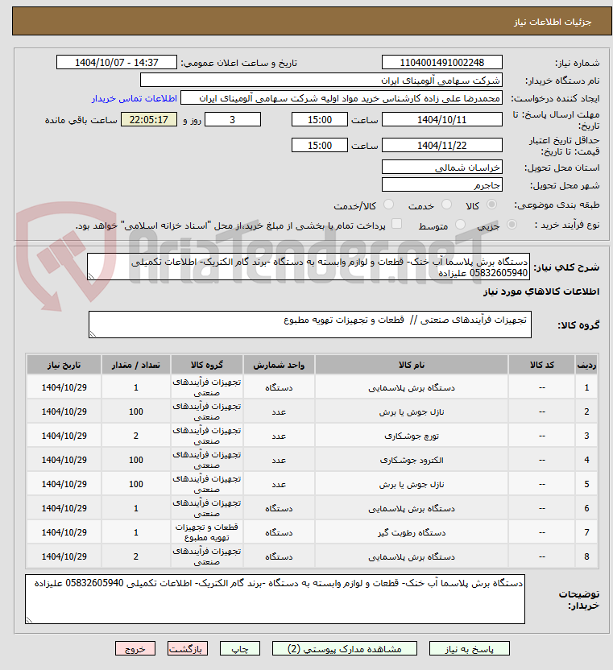The width and height of the screenshot is (613, 670).
Task: Click the خروج exit button
Action: coord(135,648)
